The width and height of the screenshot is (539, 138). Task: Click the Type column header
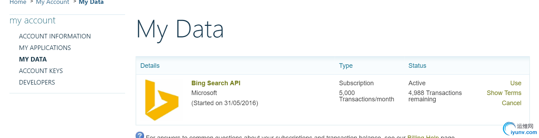(x=346, y=66)
